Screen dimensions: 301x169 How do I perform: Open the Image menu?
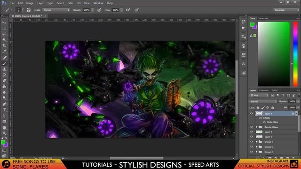30,3
